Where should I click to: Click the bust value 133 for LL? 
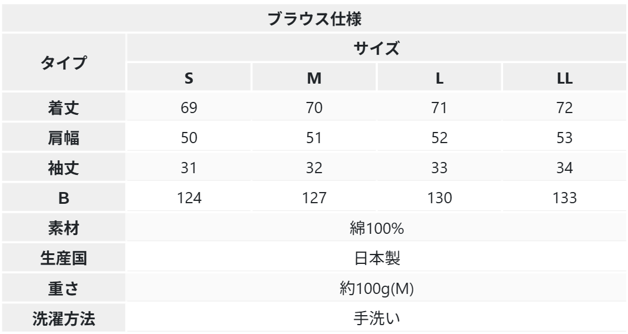point(564,199)
